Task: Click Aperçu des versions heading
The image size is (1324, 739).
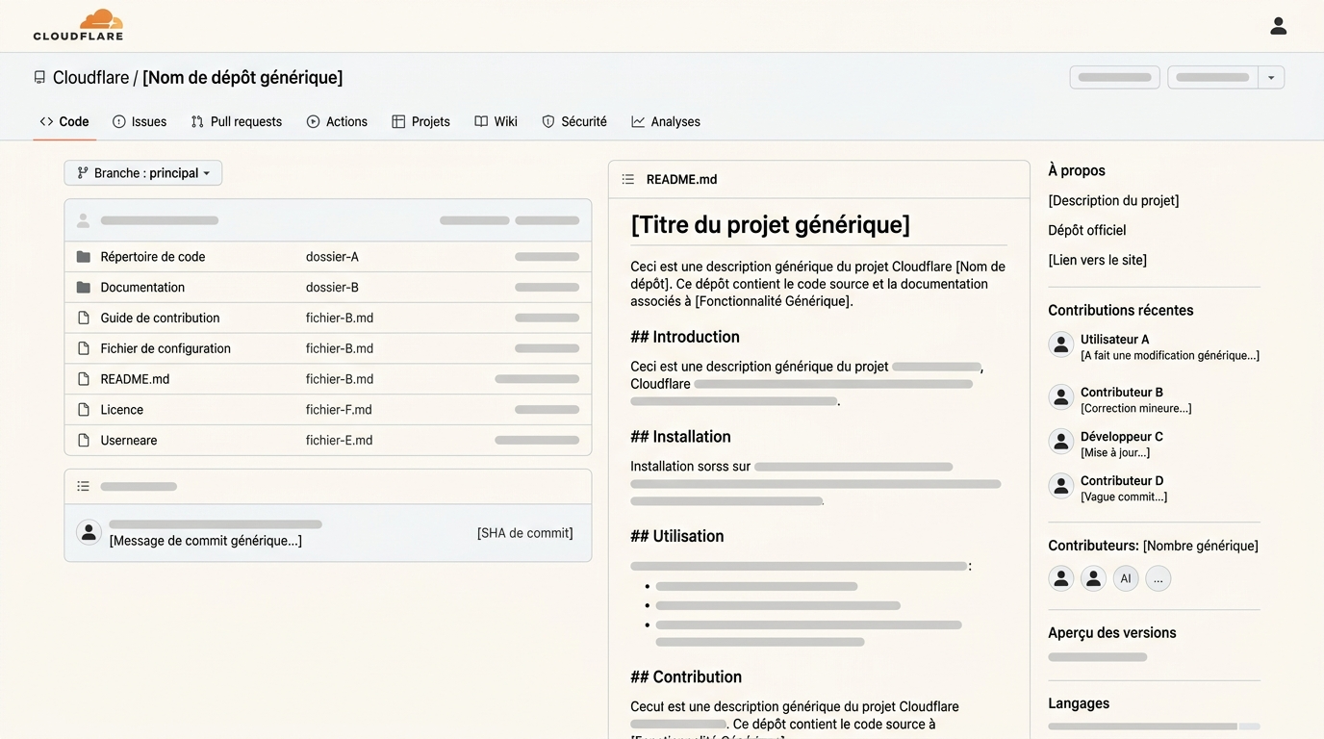Action: (1112, 633)
